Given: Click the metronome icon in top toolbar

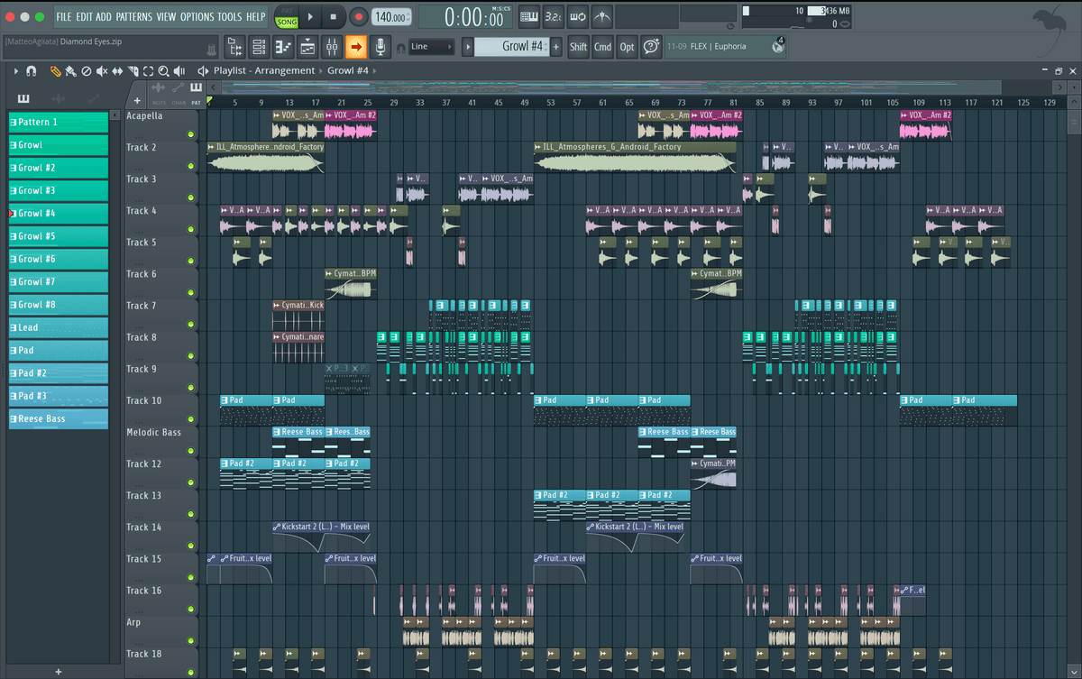Looking at the screenshot, I should [601, 16].
